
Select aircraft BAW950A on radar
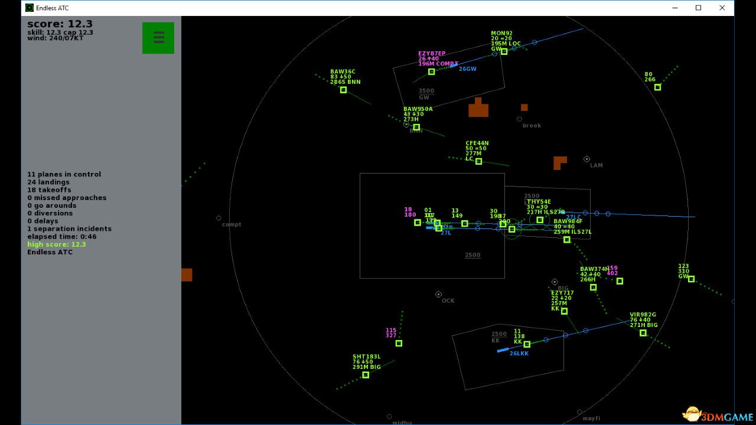click(416, 127)
